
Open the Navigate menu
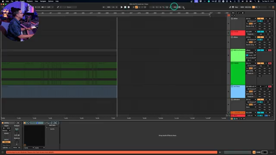click(x=43, y=1)
